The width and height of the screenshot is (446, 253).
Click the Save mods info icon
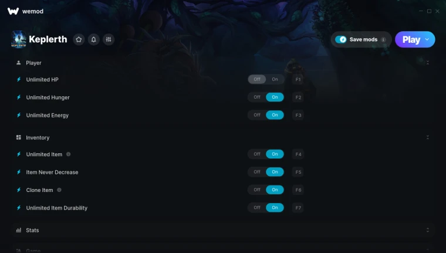383,39
